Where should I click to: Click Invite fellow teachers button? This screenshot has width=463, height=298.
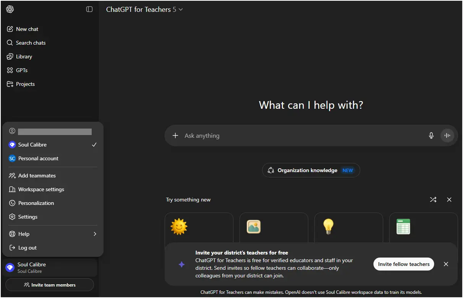coord(404,264)
